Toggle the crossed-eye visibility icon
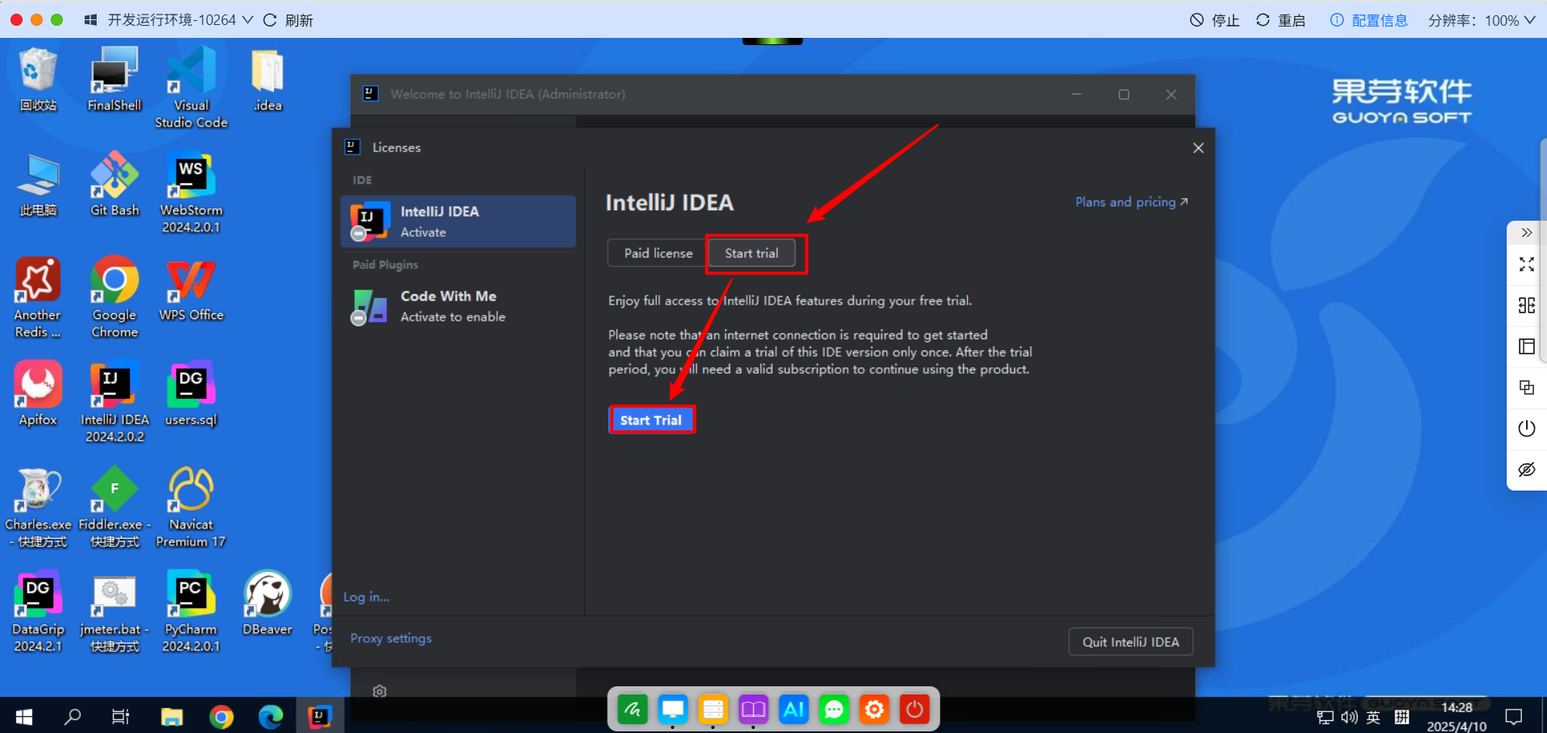This screenshot has width=1547, height=733. coord(1526,470)
